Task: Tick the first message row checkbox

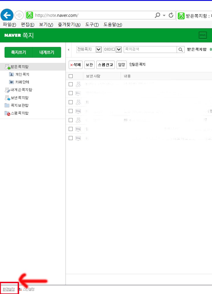Action: coord(71,84)
